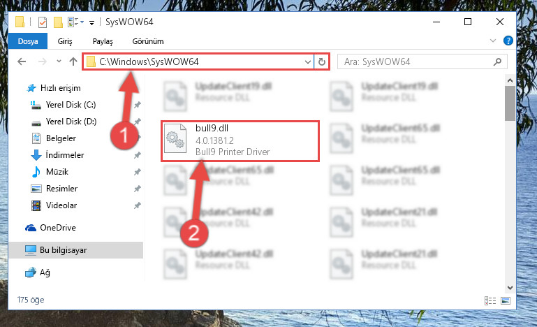Open the Paylaş ribbon tab

coord(103,41)
